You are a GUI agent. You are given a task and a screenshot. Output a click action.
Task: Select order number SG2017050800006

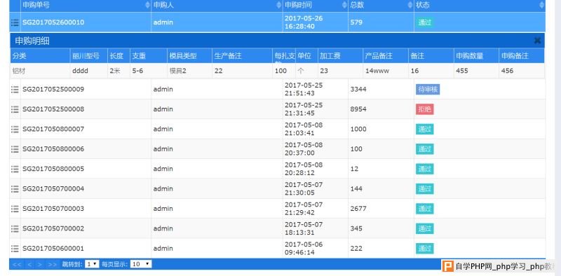(x=53, y=149)
